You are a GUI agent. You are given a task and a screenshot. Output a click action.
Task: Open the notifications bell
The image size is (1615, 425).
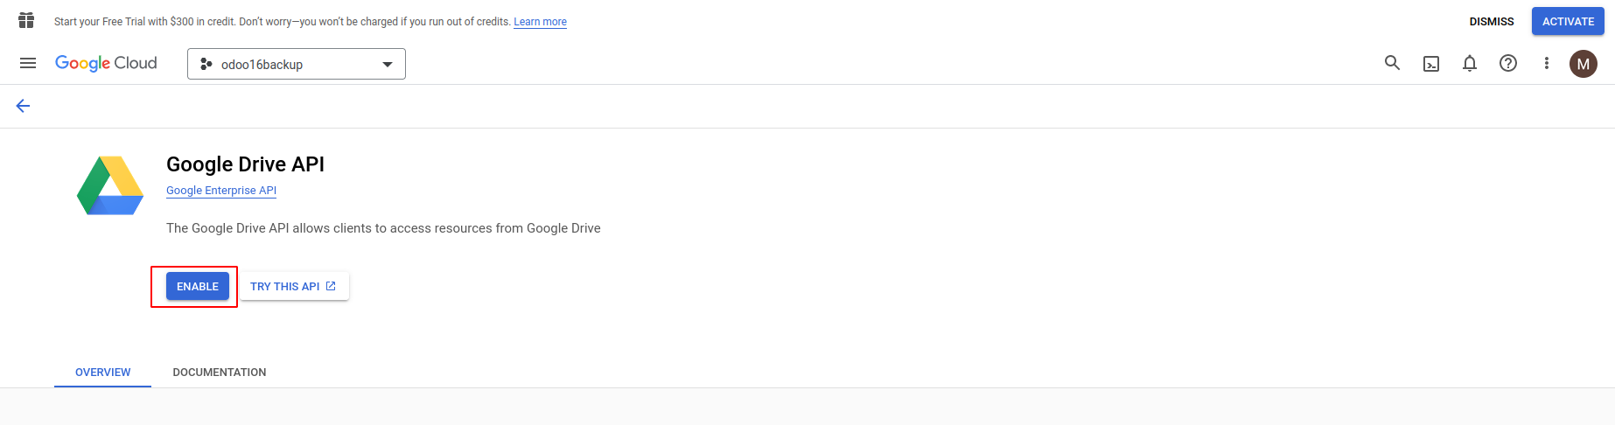pos(1470,63)
